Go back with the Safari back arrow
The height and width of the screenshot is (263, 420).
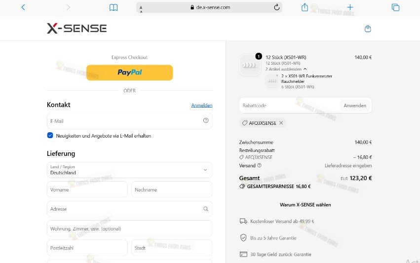tap(23, 7)
